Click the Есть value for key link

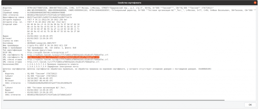[x=29, y=41]
